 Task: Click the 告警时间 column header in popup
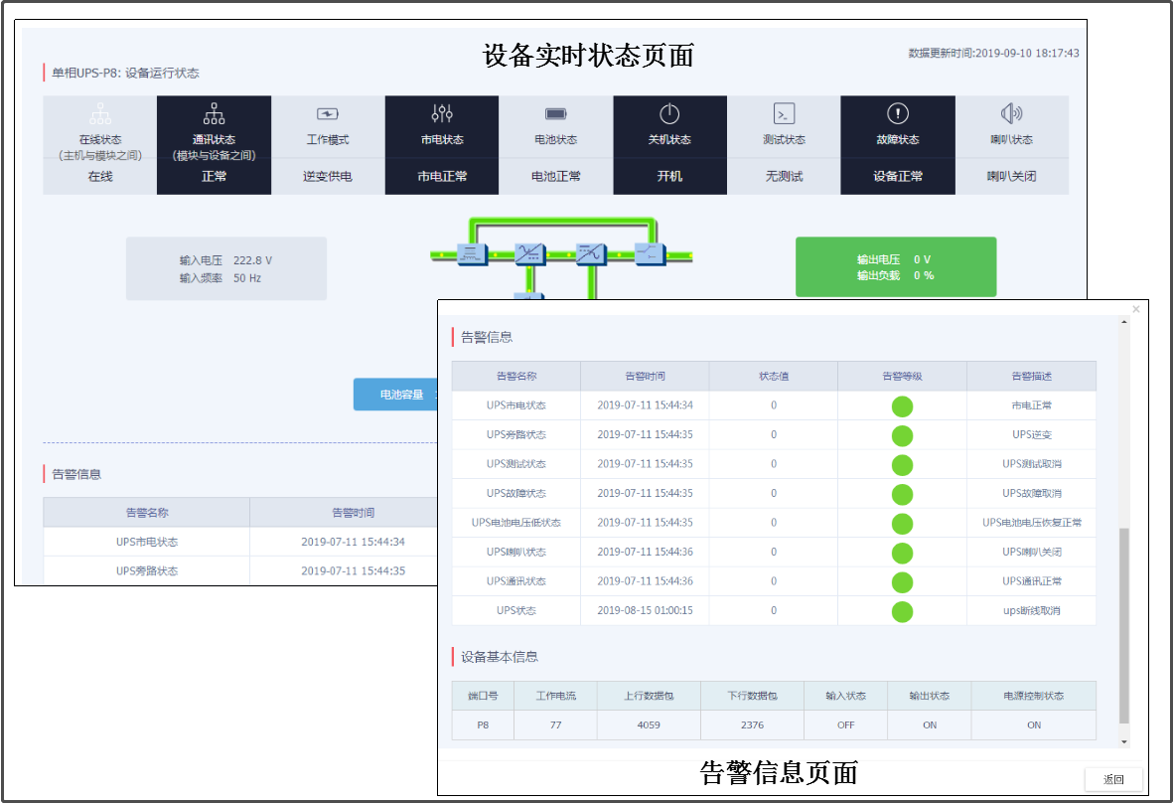pyautogui.click(x=645, y=376)
